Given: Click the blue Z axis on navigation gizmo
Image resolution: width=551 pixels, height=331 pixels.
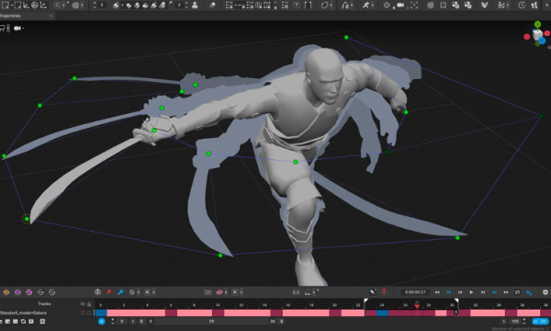Looking at the screenshot, I should 542,40.
